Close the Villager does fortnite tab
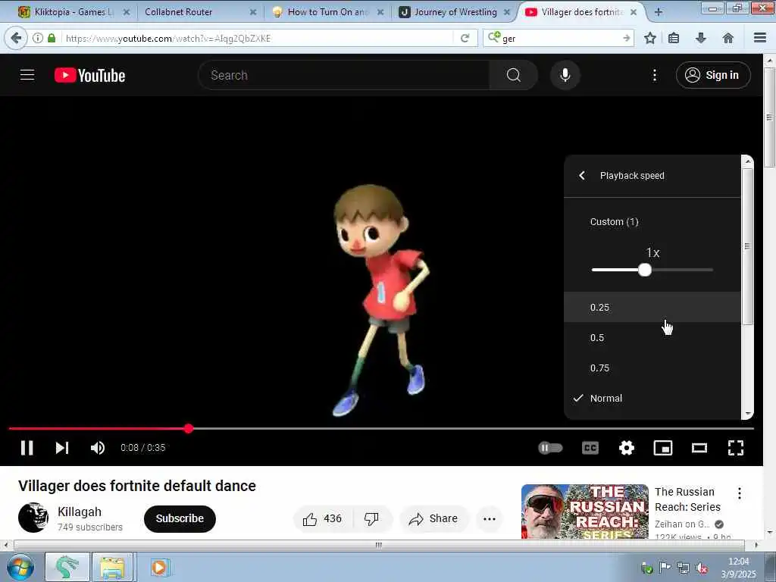The height and width of the screenshot is (582, 776). [634, 12]
